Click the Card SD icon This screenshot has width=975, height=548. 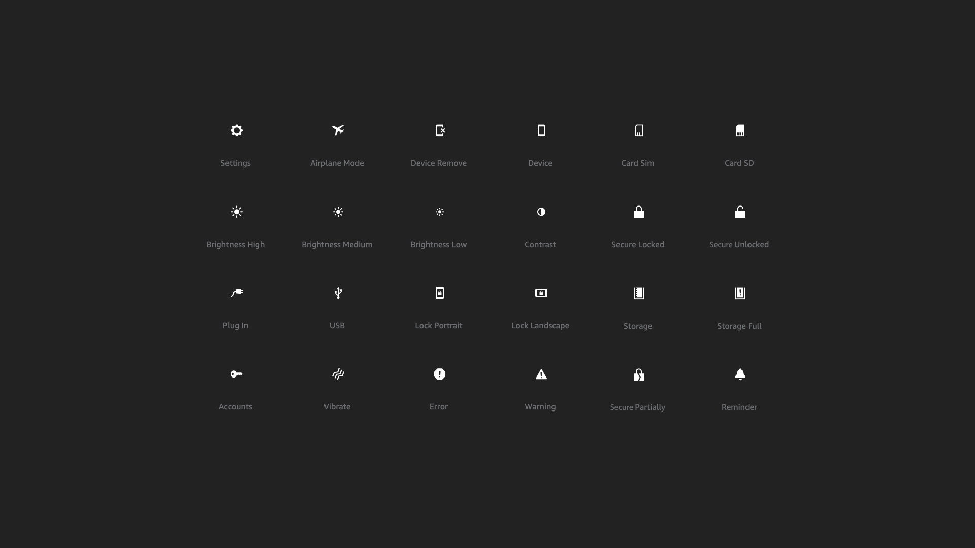click(740, 130)
